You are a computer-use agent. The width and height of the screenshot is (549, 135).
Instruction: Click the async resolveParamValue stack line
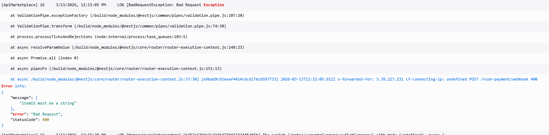coord(274,48)
